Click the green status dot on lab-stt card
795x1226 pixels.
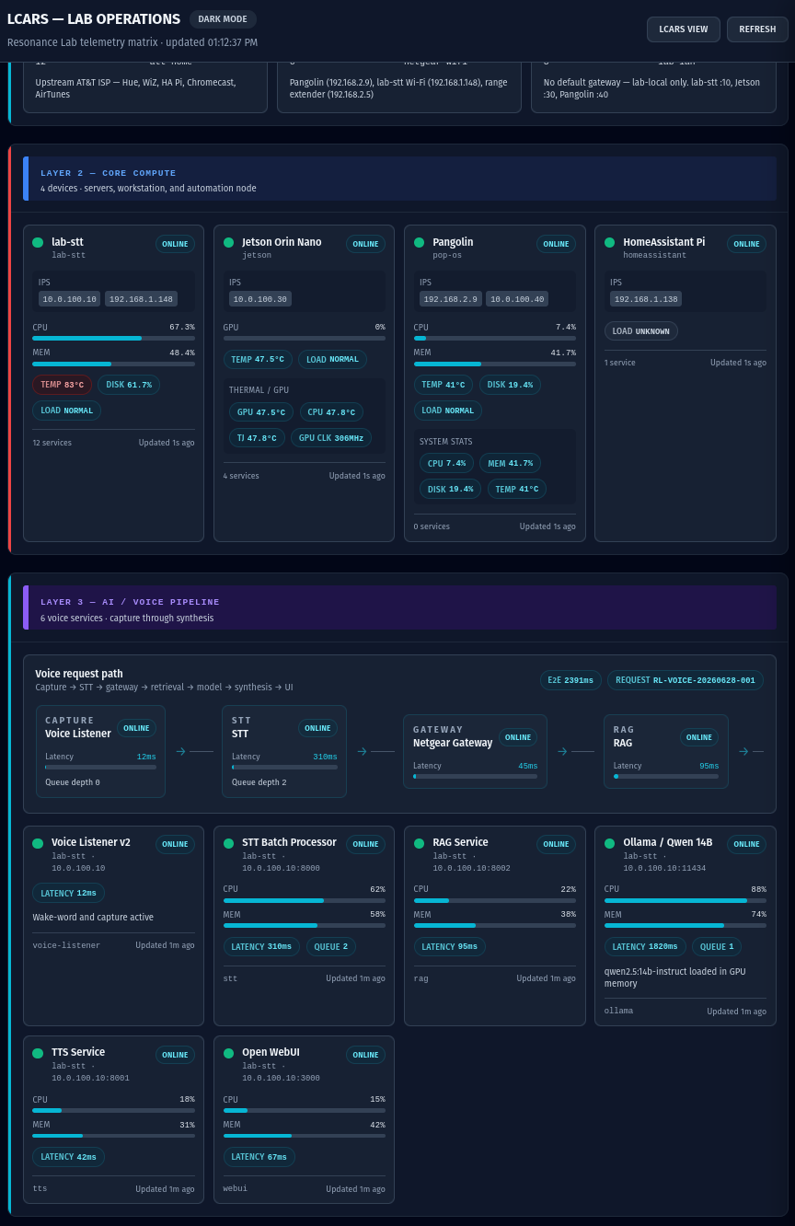pyautogui.click(x=38, y=243)
